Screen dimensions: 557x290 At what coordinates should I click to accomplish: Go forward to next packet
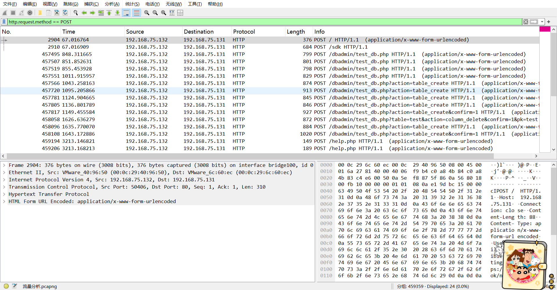93,13
